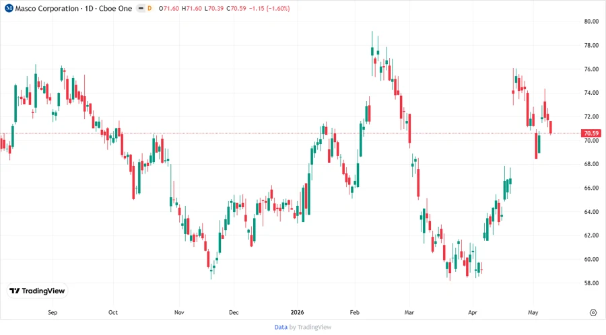Open the Data link below chart
The height and width of the screenshot is (335, 606).
[281, 327]
